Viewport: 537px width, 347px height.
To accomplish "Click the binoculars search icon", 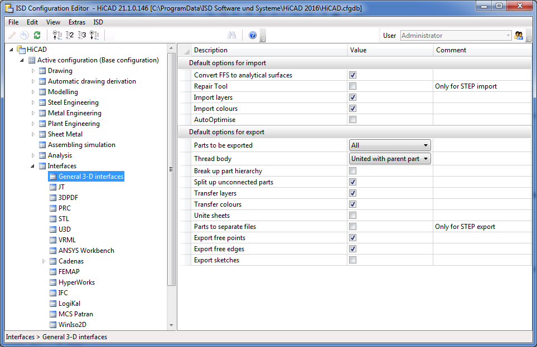I will (232, 36).
